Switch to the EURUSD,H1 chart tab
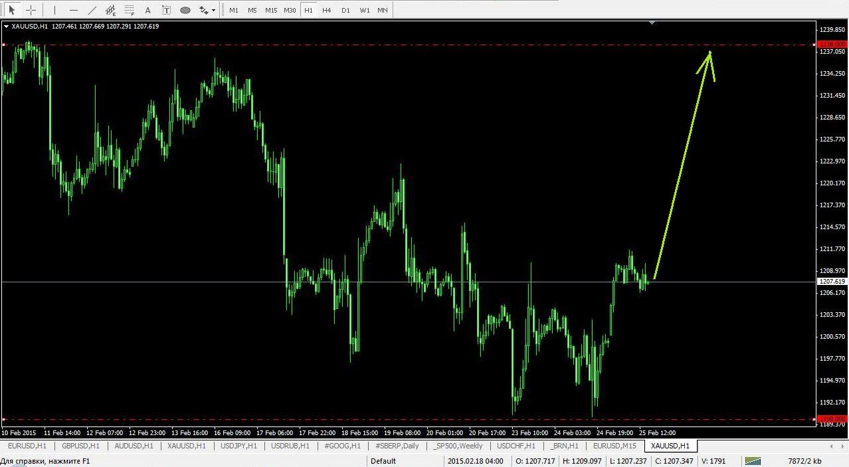 (x=27, y=446)
